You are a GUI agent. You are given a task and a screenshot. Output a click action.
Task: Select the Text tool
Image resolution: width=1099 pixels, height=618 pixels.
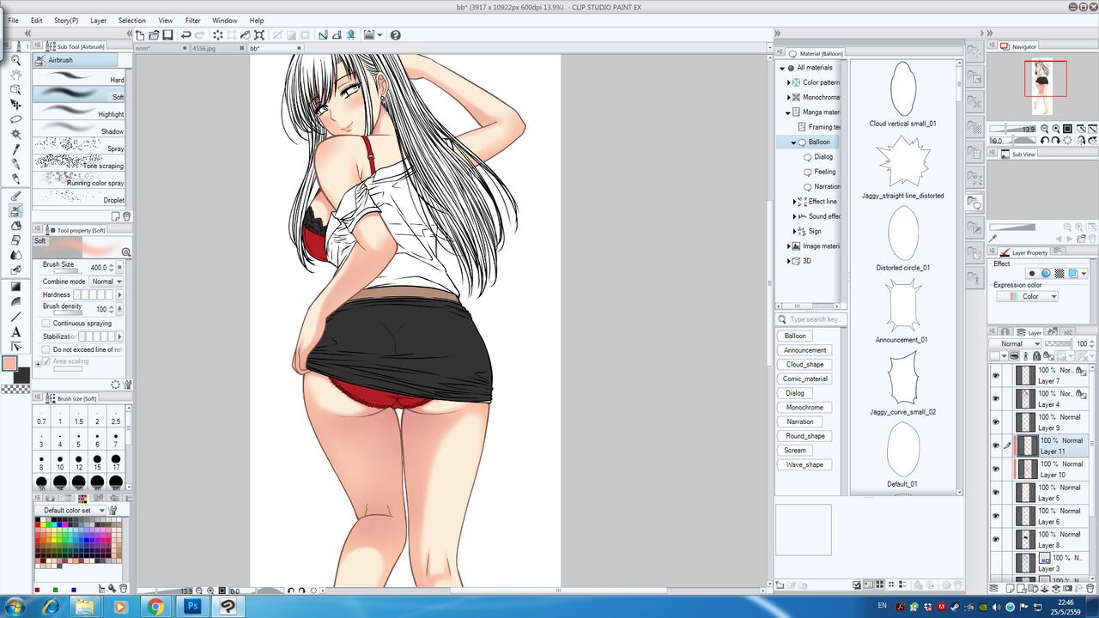click(15, 332)
